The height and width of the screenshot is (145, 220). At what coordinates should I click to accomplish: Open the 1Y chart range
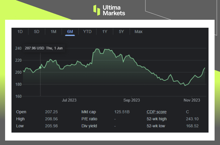pyautogui.click(x=105, y=32)
